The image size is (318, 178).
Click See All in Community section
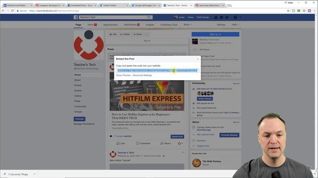click(236, 84)
